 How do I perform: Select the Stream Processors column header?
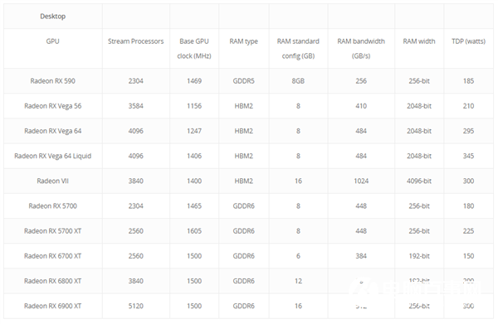tap(135, 41)
